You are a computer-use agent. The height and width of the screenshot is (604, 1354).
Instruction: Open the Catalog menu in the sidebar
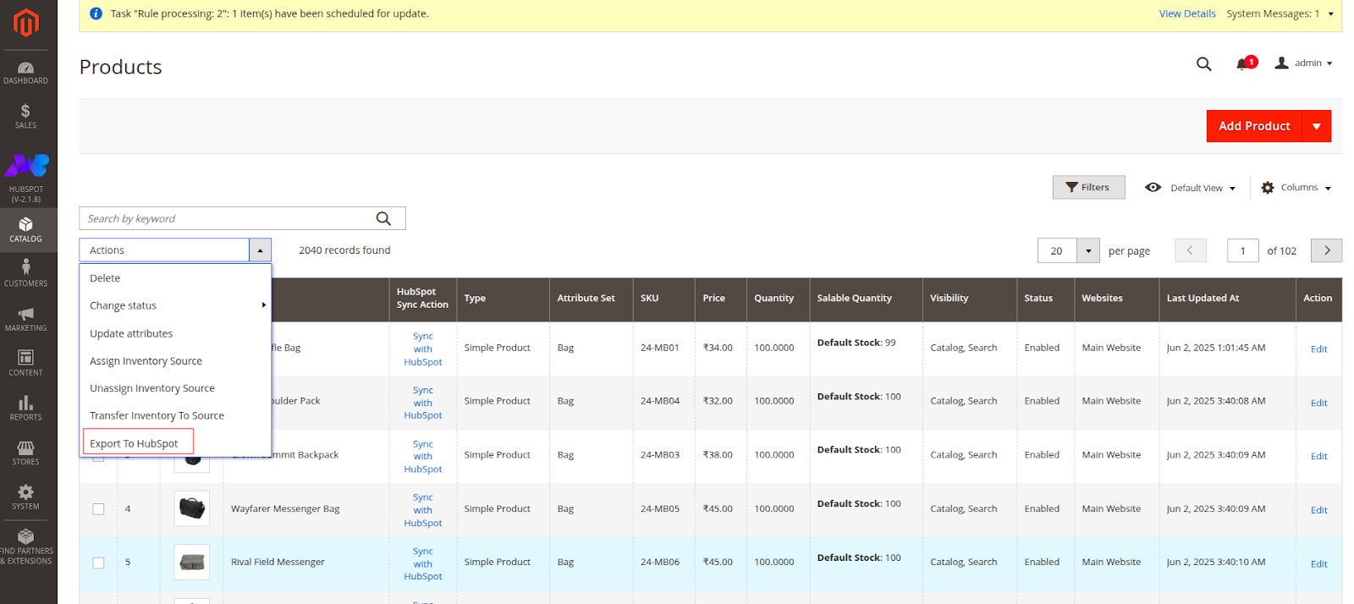click(x=25, y=230)
